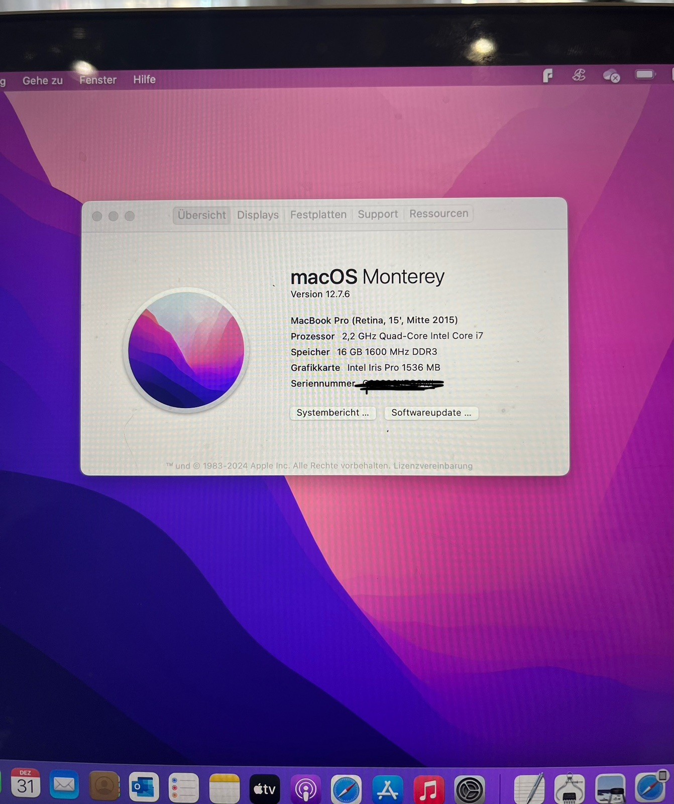The height and width of the screenshot is (804, 674).
Task: Click the Seriennummer label
Action: [x=323, y=383]
